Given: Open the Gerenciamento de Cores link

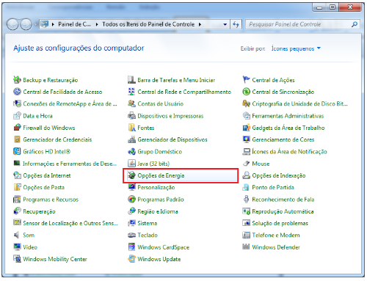Looking at the screenshot, I should [x=283, y=139].
